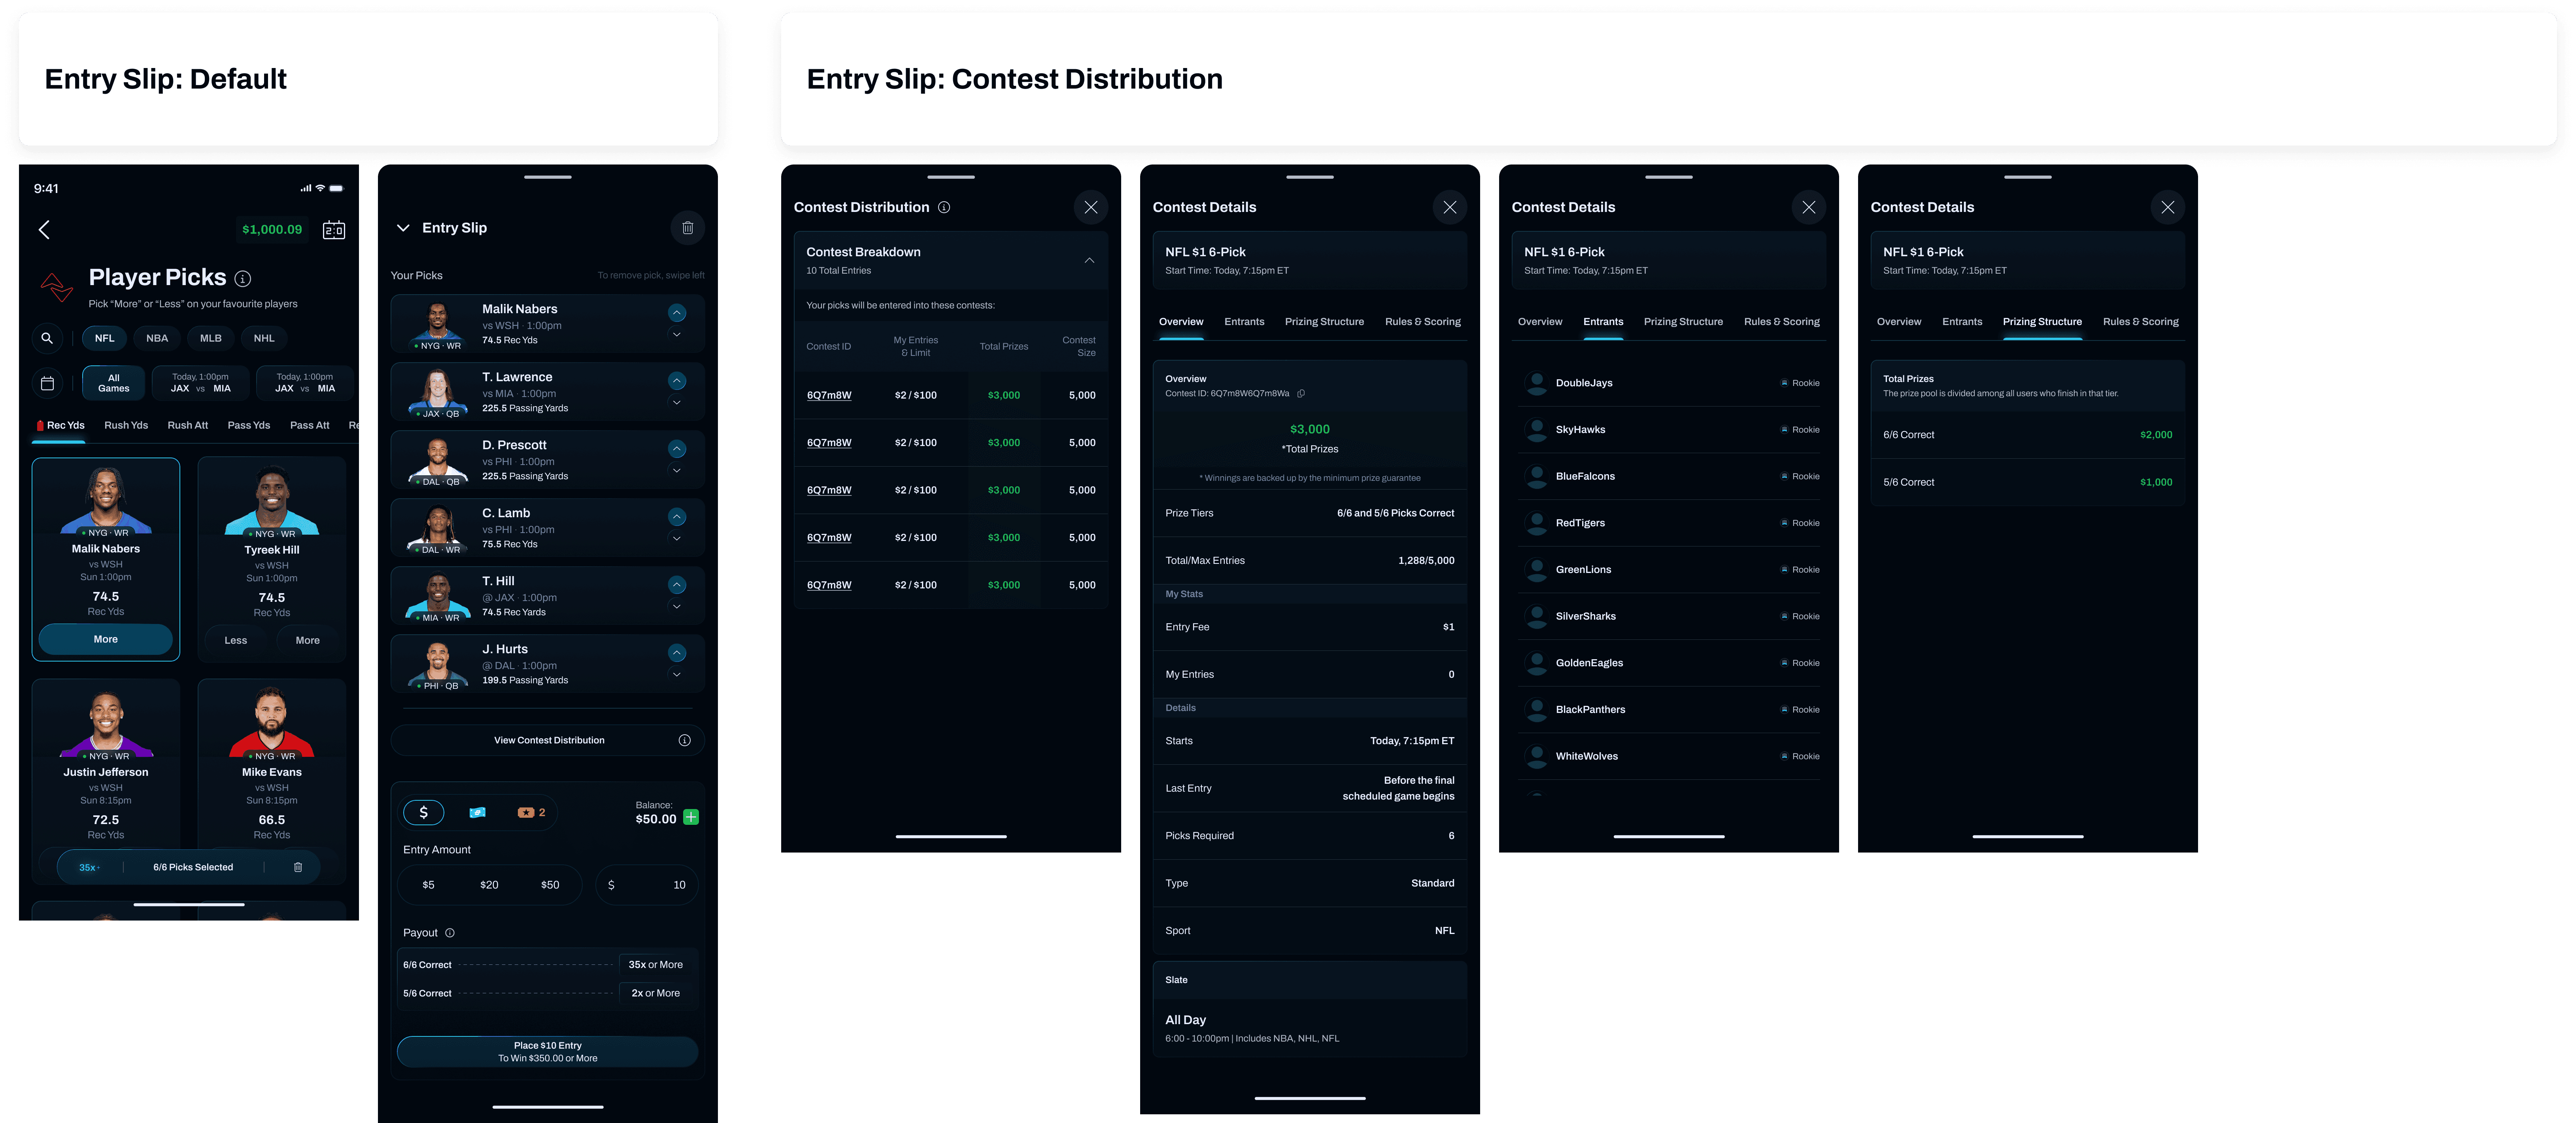The height and width of the screenshot is (1123, 2576).
Task: Choose the $20 entry amount preset
Action: pos(489,885)
